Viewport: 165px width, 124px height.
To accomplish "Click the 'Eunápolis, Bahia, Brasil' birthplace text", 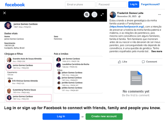I will [14, 48].
